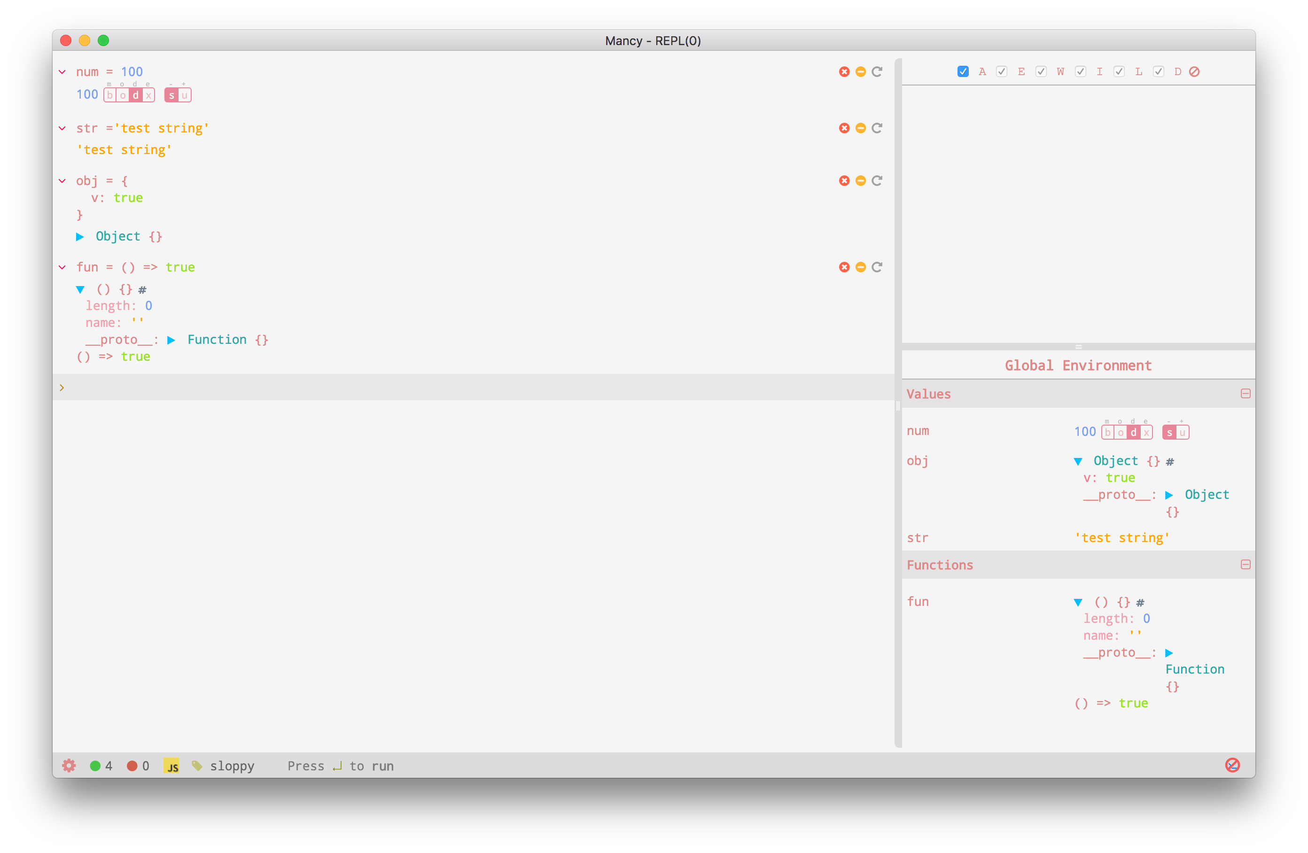The width and height of the screenshot is (1308, 853).
Task: Select hex mode 'x' for num in Values
Action: coord(1146,433)
